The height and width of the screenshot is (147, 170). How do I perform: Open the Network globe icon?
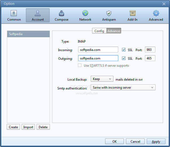coord(85,13)
